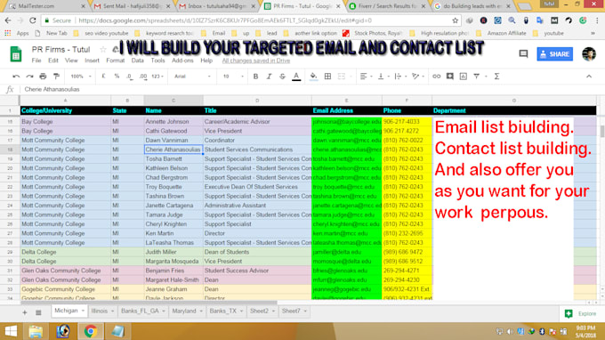Open the all sheets list icon
This screenshot has height=340, width=605.
tap(38, 312)
